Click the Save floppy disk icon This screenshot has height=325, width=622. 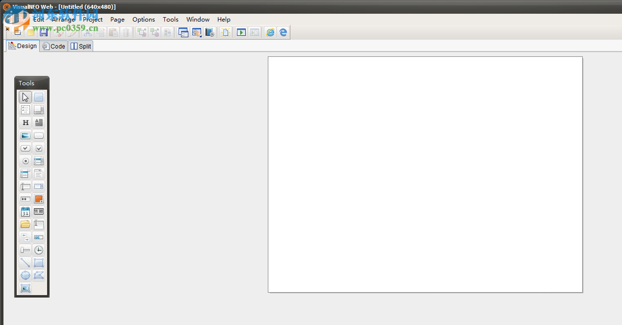pyautogui.click(x=44, y=32)
